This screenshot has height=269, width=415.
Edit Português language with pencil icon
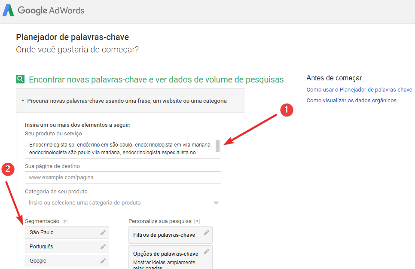103,247
